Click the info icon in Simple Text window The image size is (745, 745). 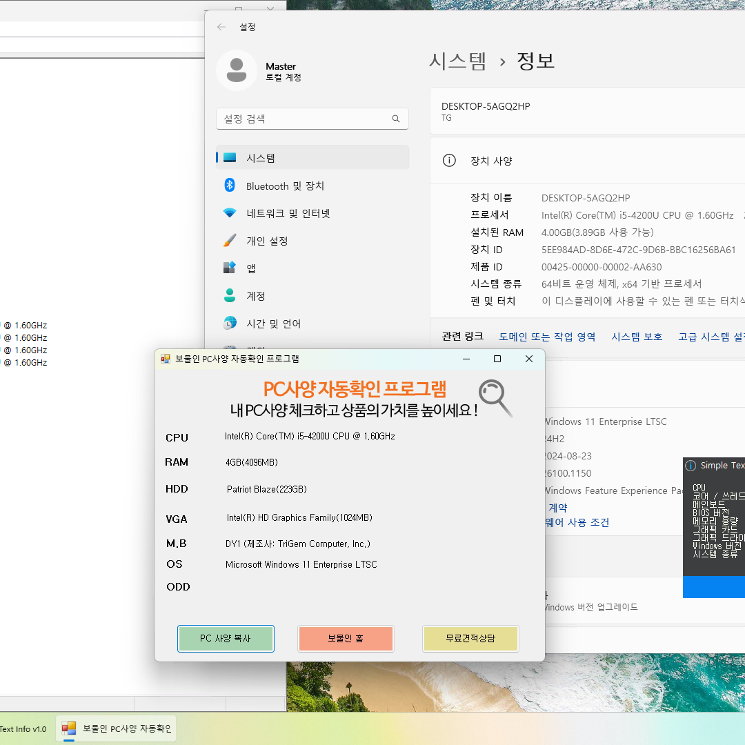coord(691,466)
